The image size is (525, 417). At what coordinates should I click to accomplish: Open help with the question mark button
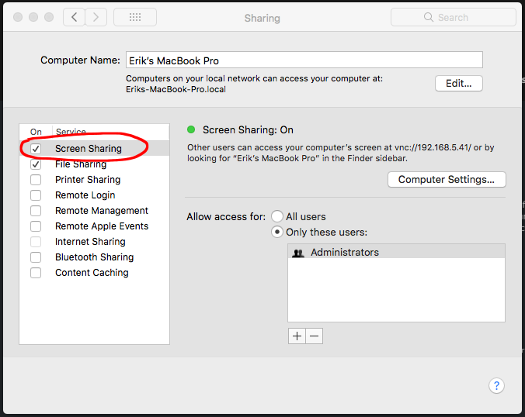point(496,385)
